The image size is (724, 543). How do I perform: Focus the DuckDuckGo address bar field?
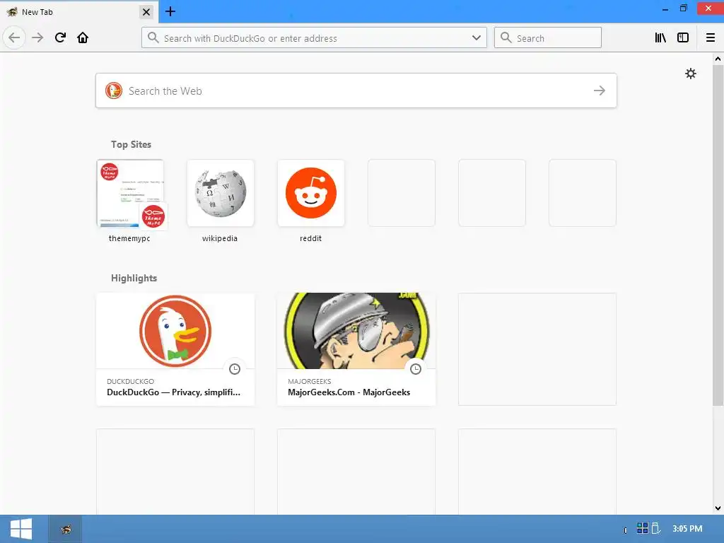pos(314,38)
